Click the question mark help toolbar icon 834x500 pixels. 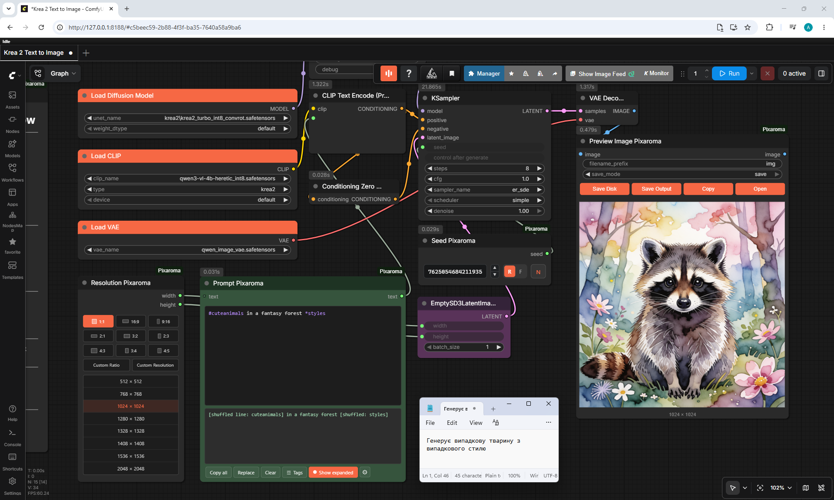click(409, 73)
